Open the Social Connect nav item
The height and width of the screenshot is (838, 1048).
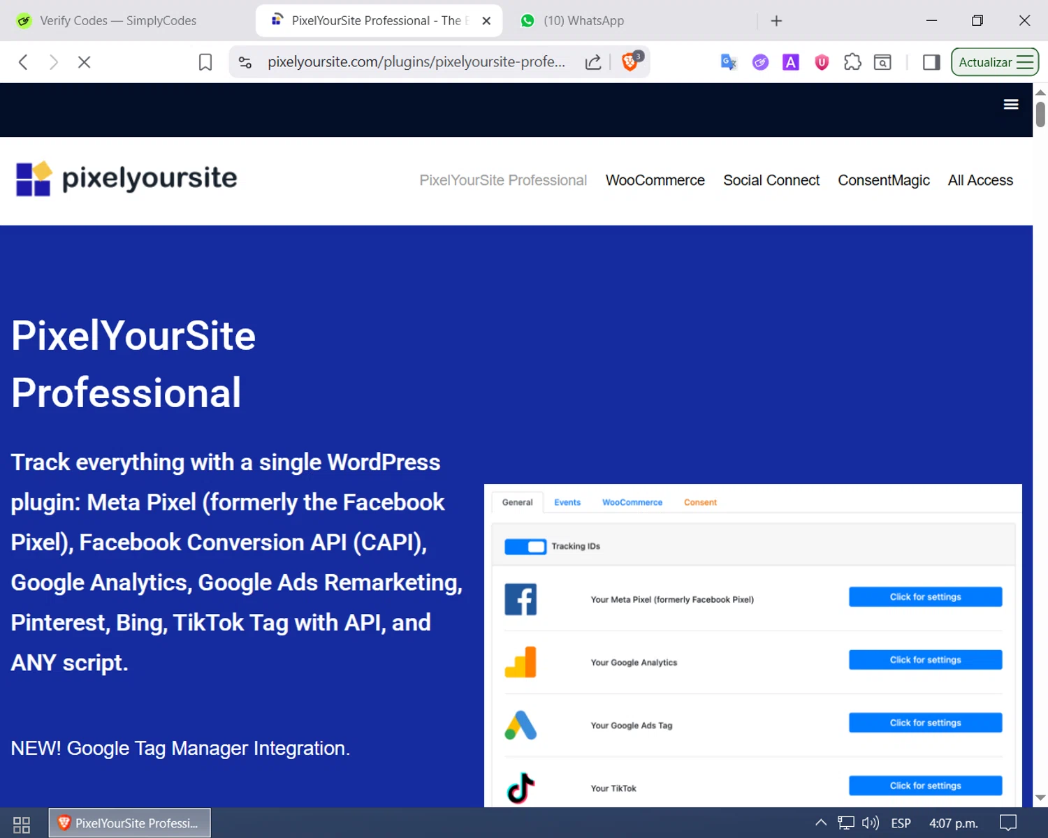point(771,180)
